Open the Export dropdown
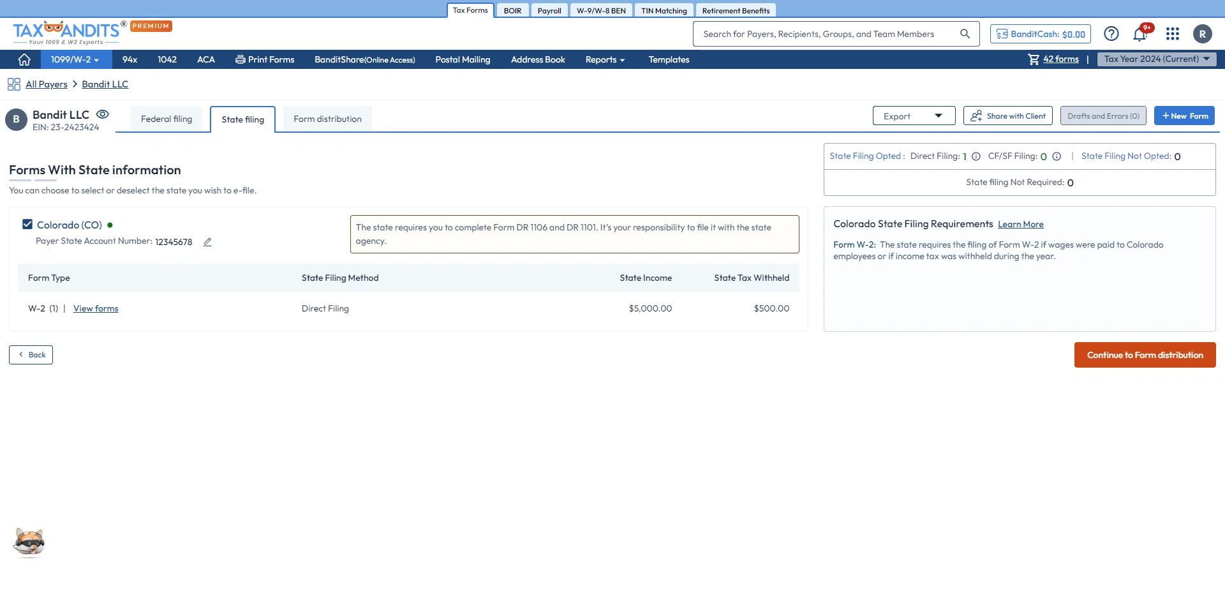The image size is (1225, 607). (x=914, y=116)
